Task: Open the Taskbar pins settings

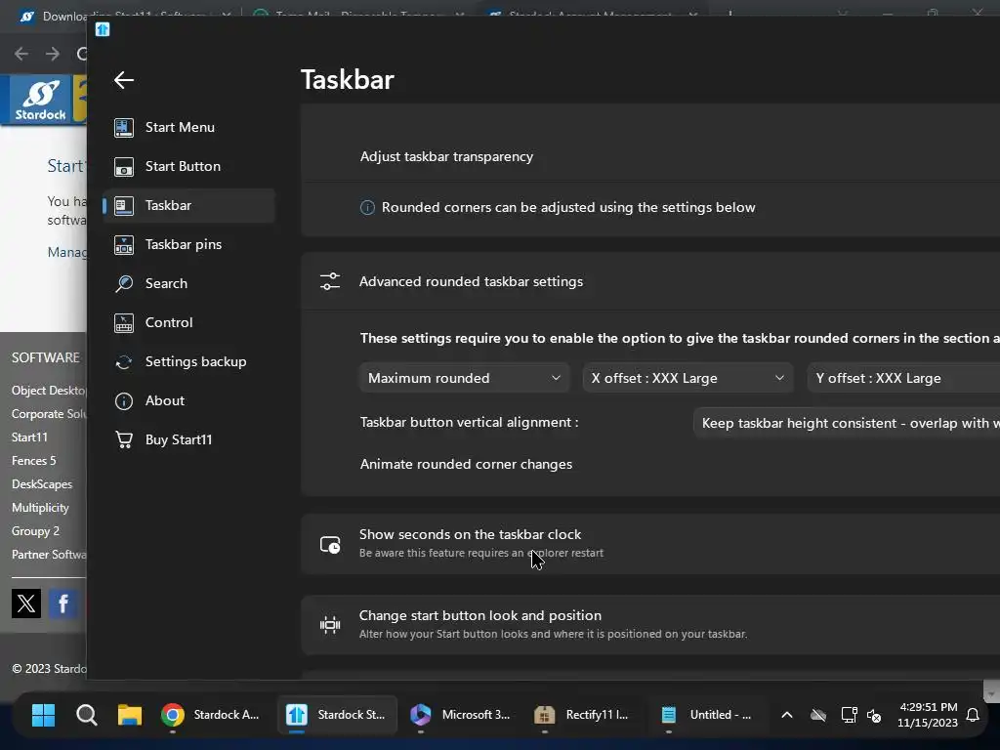Action: (x=188, y=244)
